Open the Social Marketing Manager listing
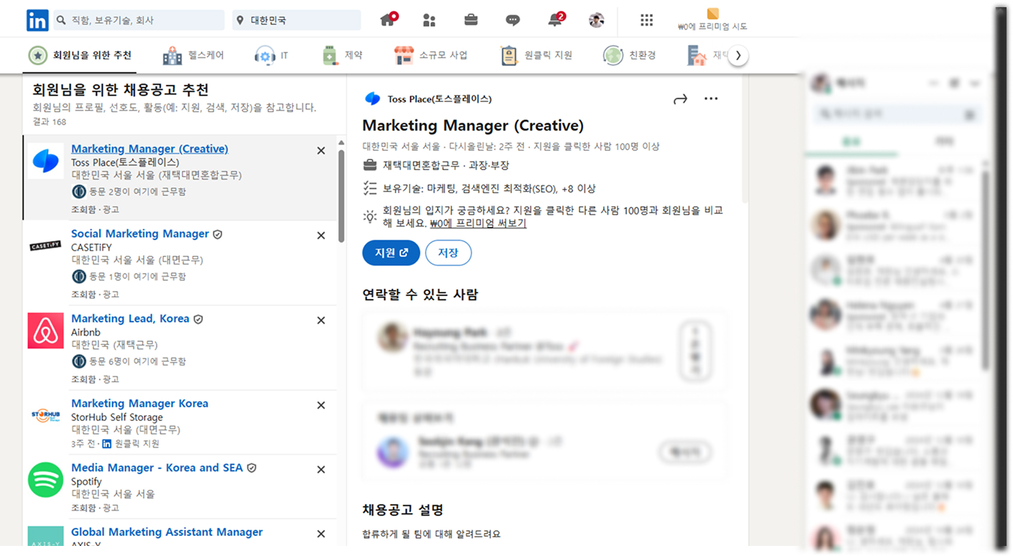 tap(140, 233)
